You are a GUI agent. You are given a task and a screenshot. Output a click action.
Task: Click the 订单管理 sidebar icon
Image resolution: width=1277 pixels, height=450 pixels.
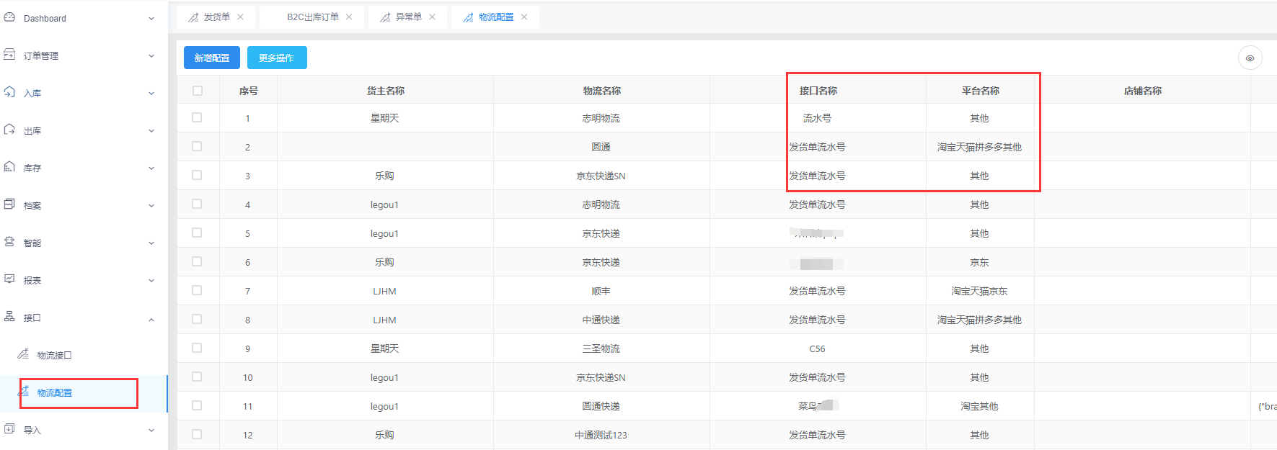pyautogui.click(x=9, y=54)
